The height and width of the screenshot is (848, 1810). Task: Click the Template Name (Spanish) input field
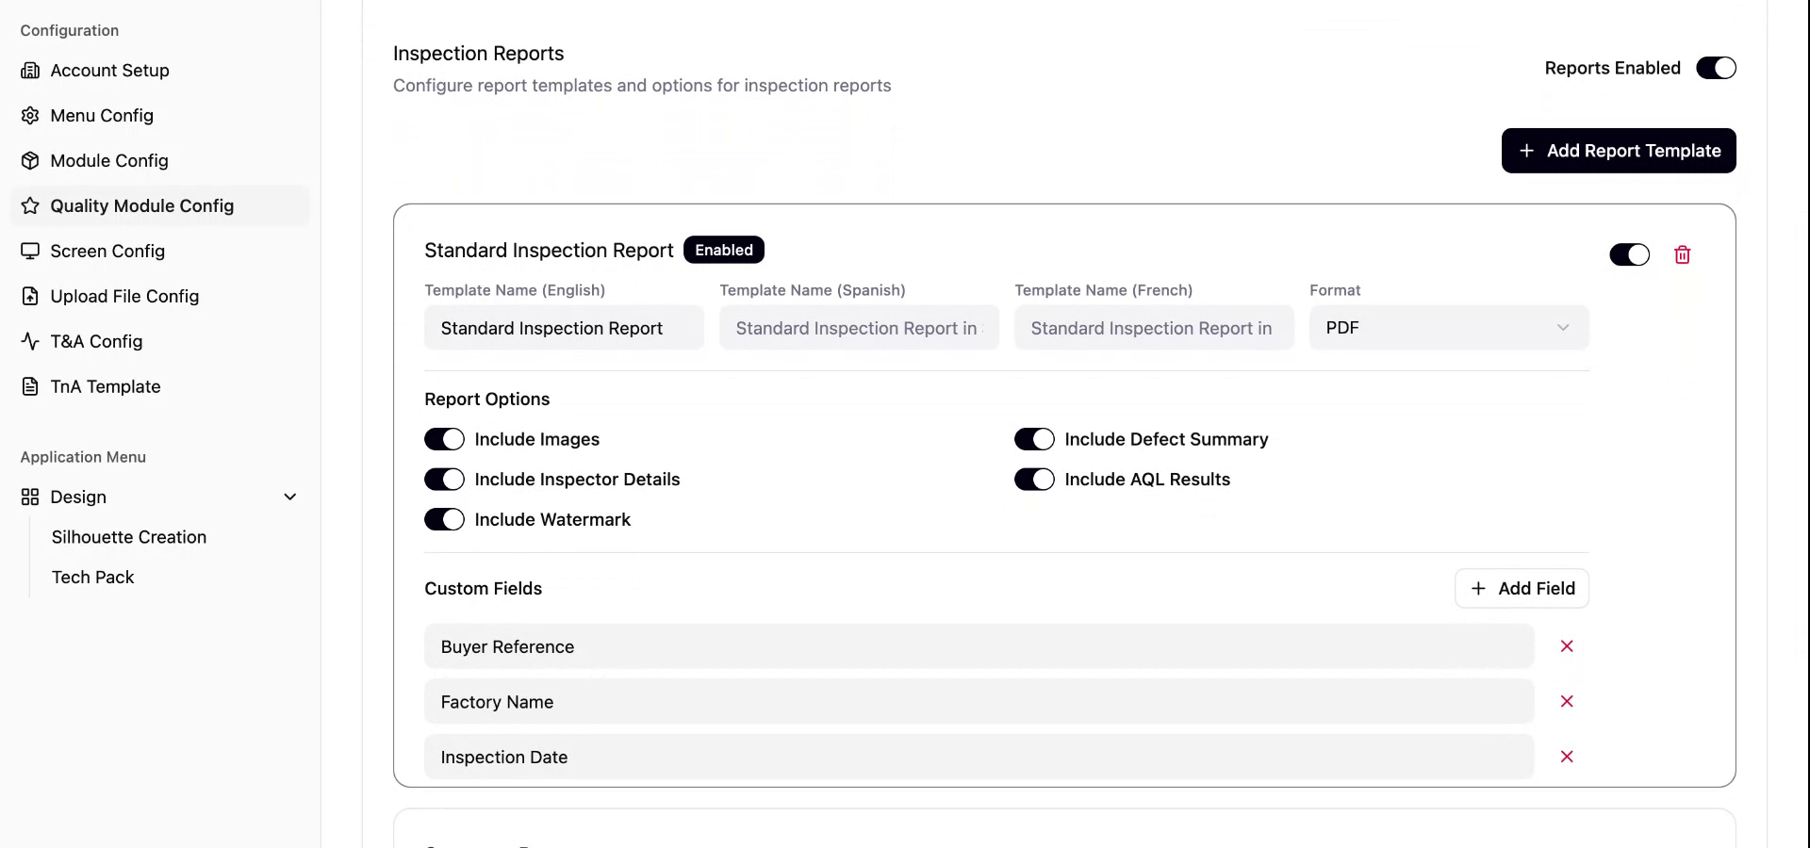click(858, 328)
